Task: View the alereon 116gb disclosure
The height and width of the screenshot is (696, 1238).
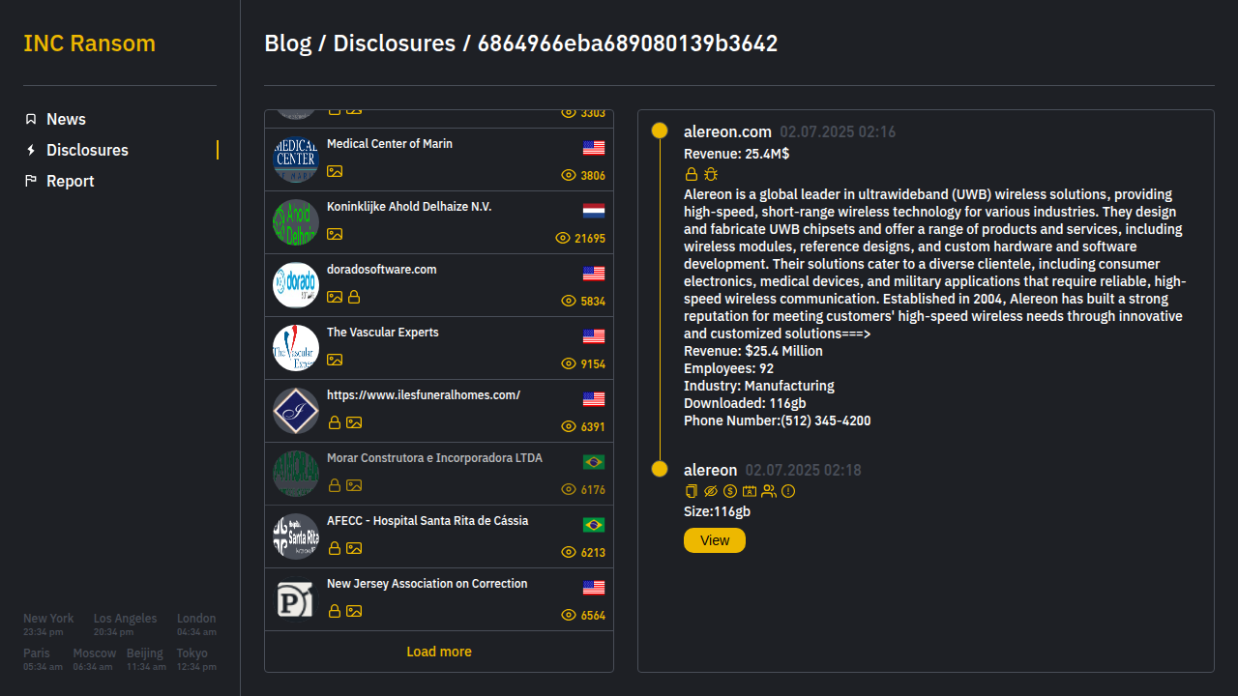Action: [715, 540]
